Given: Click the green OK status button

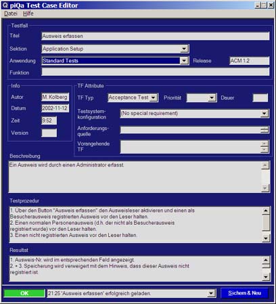Looking at the screenshot, I should [x=24, y=293].
